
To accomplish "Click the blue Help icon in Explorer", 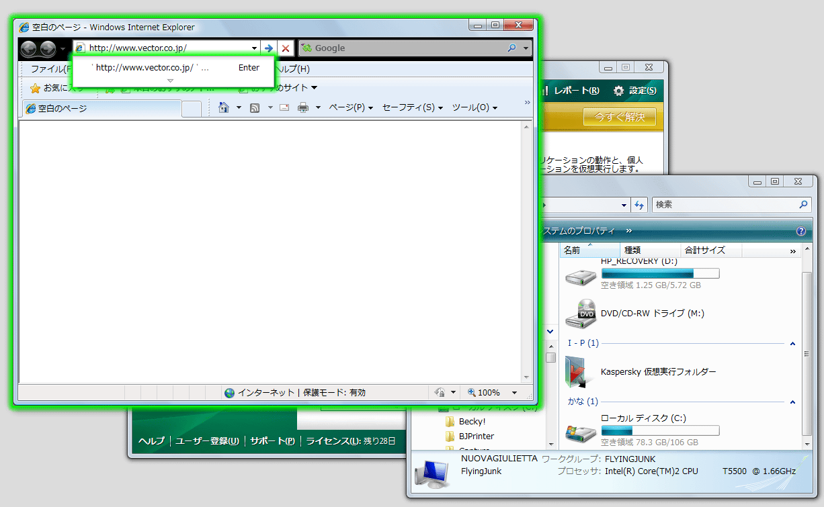I will point(801,231).
